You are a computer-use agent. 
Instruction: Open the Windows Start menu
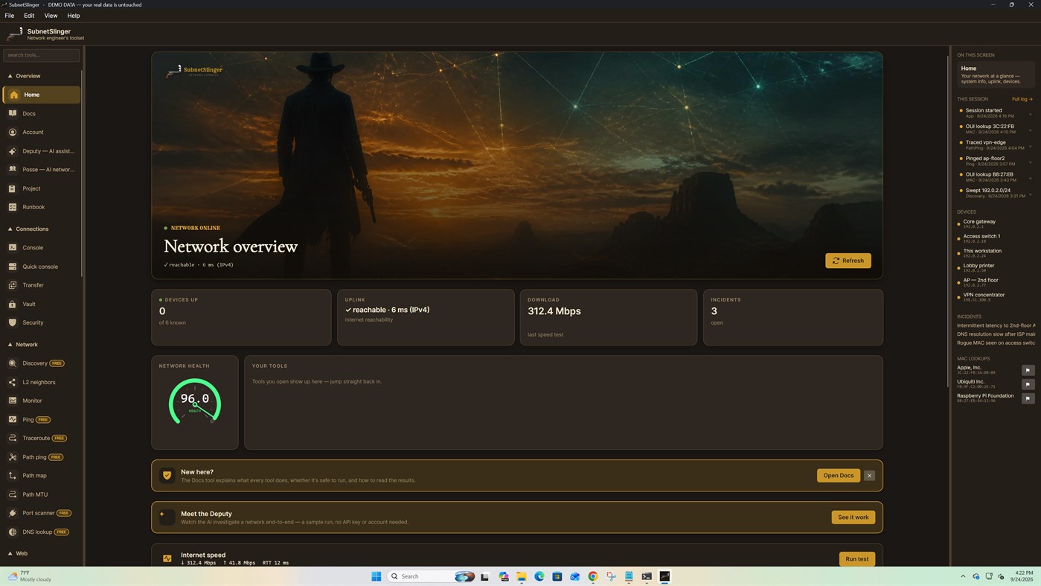(x=376, y=576)
